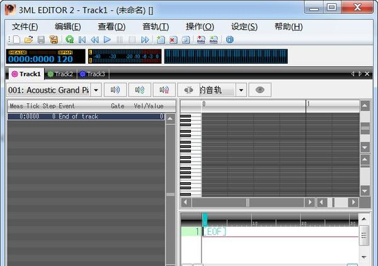This screenshot has height=266, width=378.
Task: Click vertical zoom down arrow
Action: point(365,191)
